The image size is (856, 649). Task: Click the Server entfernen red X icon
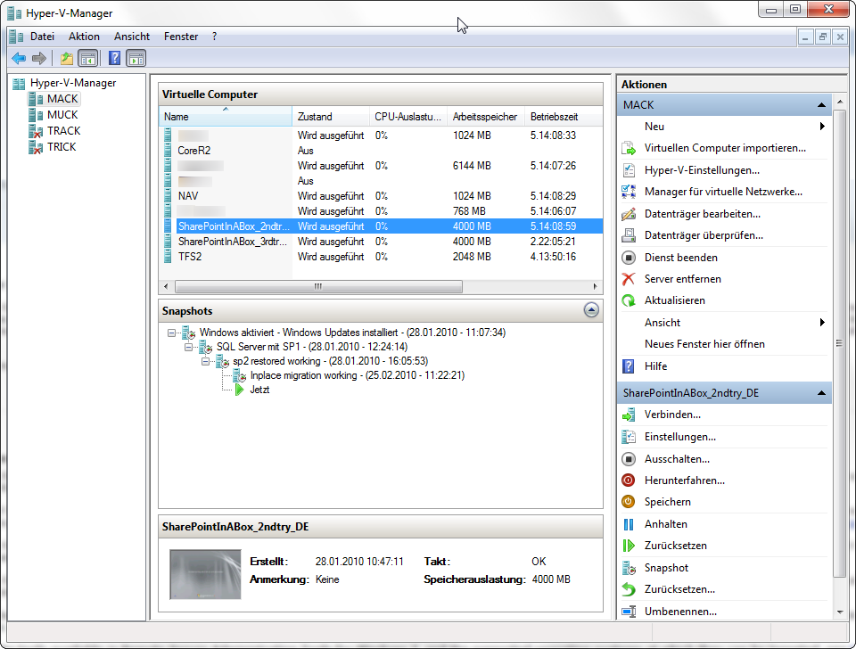pyautogui.click(x=629, y=279)
